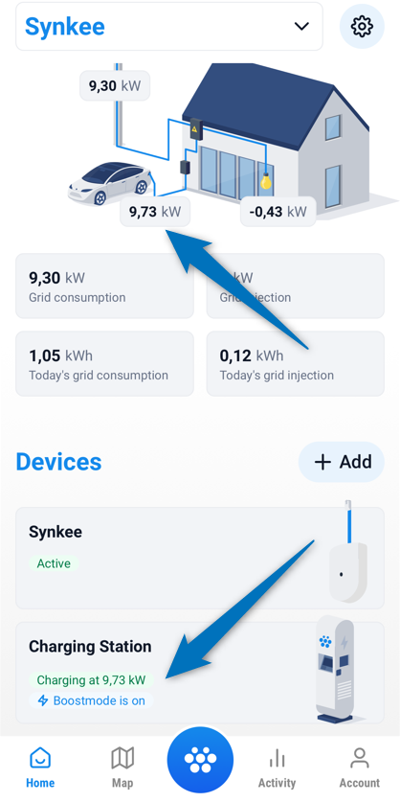The width and height of the screenshot is (400, 802).
Task: Select the -0,43 kW house label
Action: tap(278, 212)
